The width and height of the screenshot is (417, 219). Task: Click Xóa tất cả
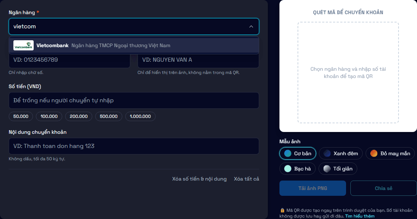[247, 179]
